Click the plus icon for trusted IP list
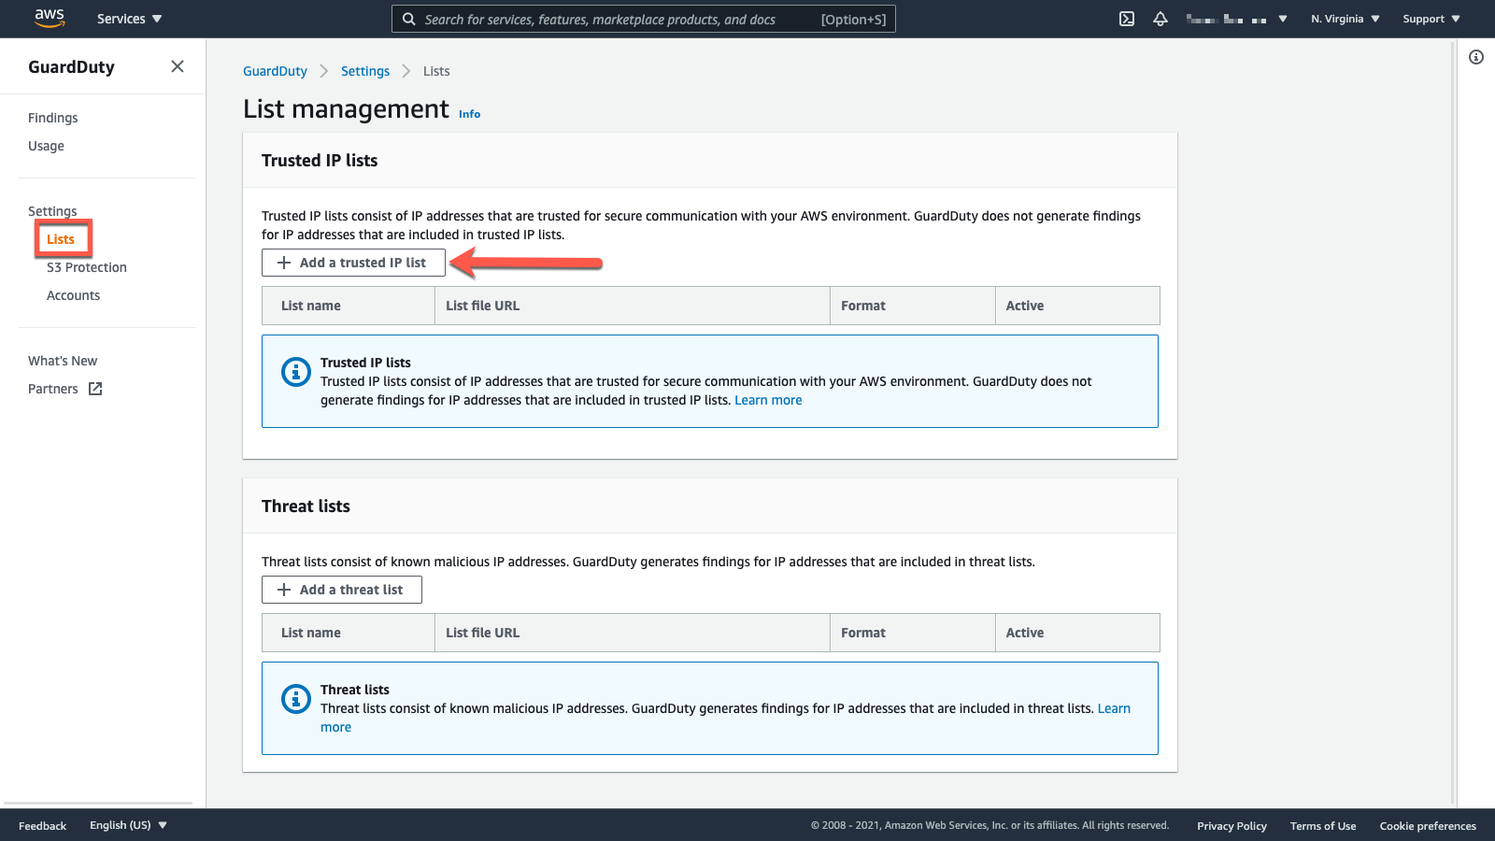The width and height of the screenshot is (1495, 841). click(284, 263)
